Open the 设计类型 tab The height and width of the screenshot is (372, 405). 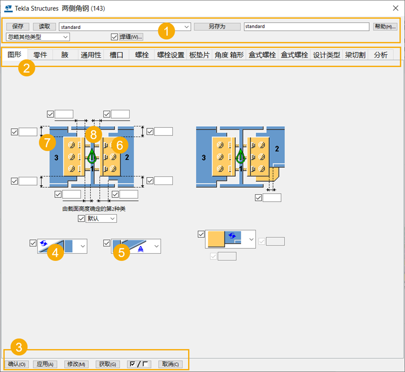point(326,55)
